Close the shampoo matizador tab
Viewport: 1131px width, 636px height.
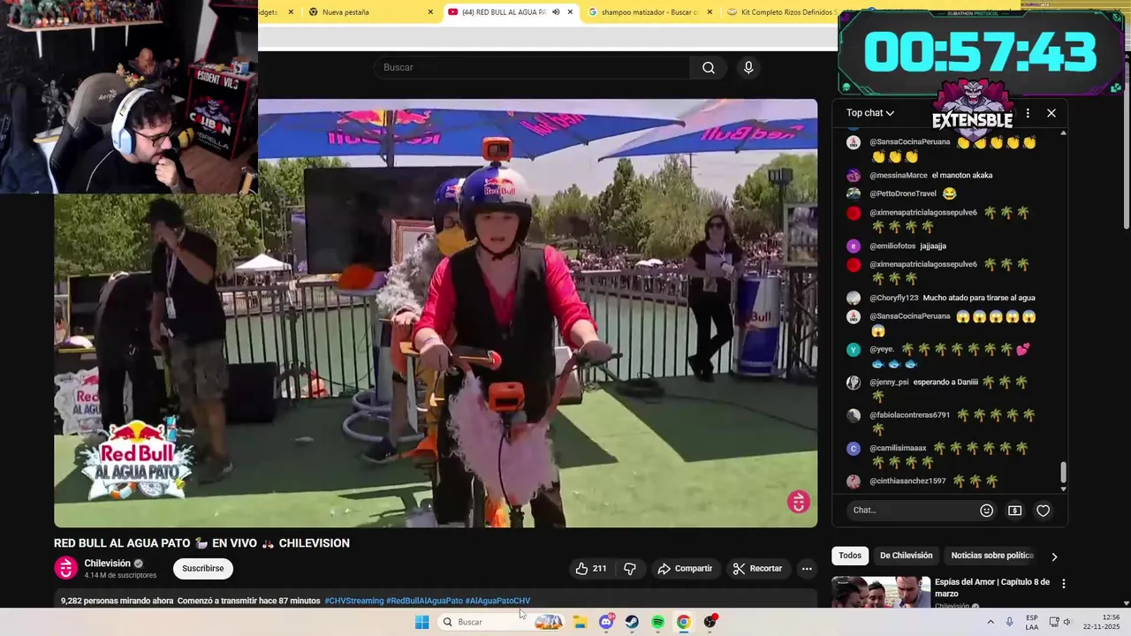pos(710,12)
